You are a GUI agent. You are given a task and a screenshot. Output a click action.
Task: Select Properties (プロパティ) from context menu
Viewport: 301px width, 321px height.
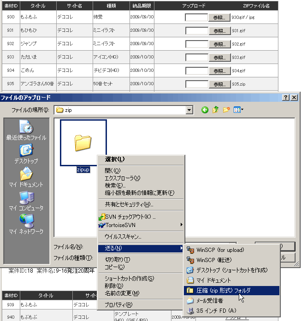[x=119, y=305]
